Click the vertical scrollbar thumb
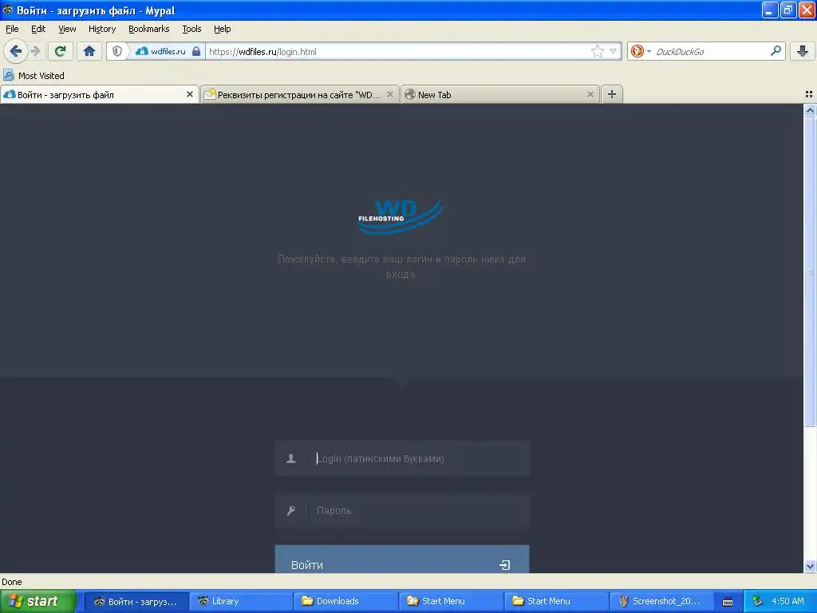 coord(810,272)
